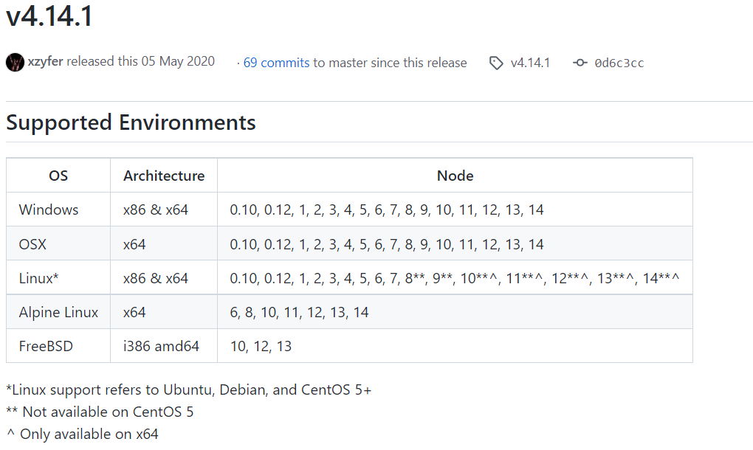Click the commit icon before 0d6c3cc
The width and height of the screenshot is (753, 450).
tap(580, 63)
